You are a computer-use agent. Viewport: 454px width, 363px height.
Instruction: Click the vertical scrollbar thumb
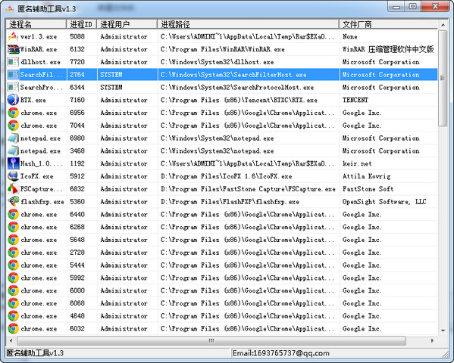pyautogui.click(x=443, y=78)
